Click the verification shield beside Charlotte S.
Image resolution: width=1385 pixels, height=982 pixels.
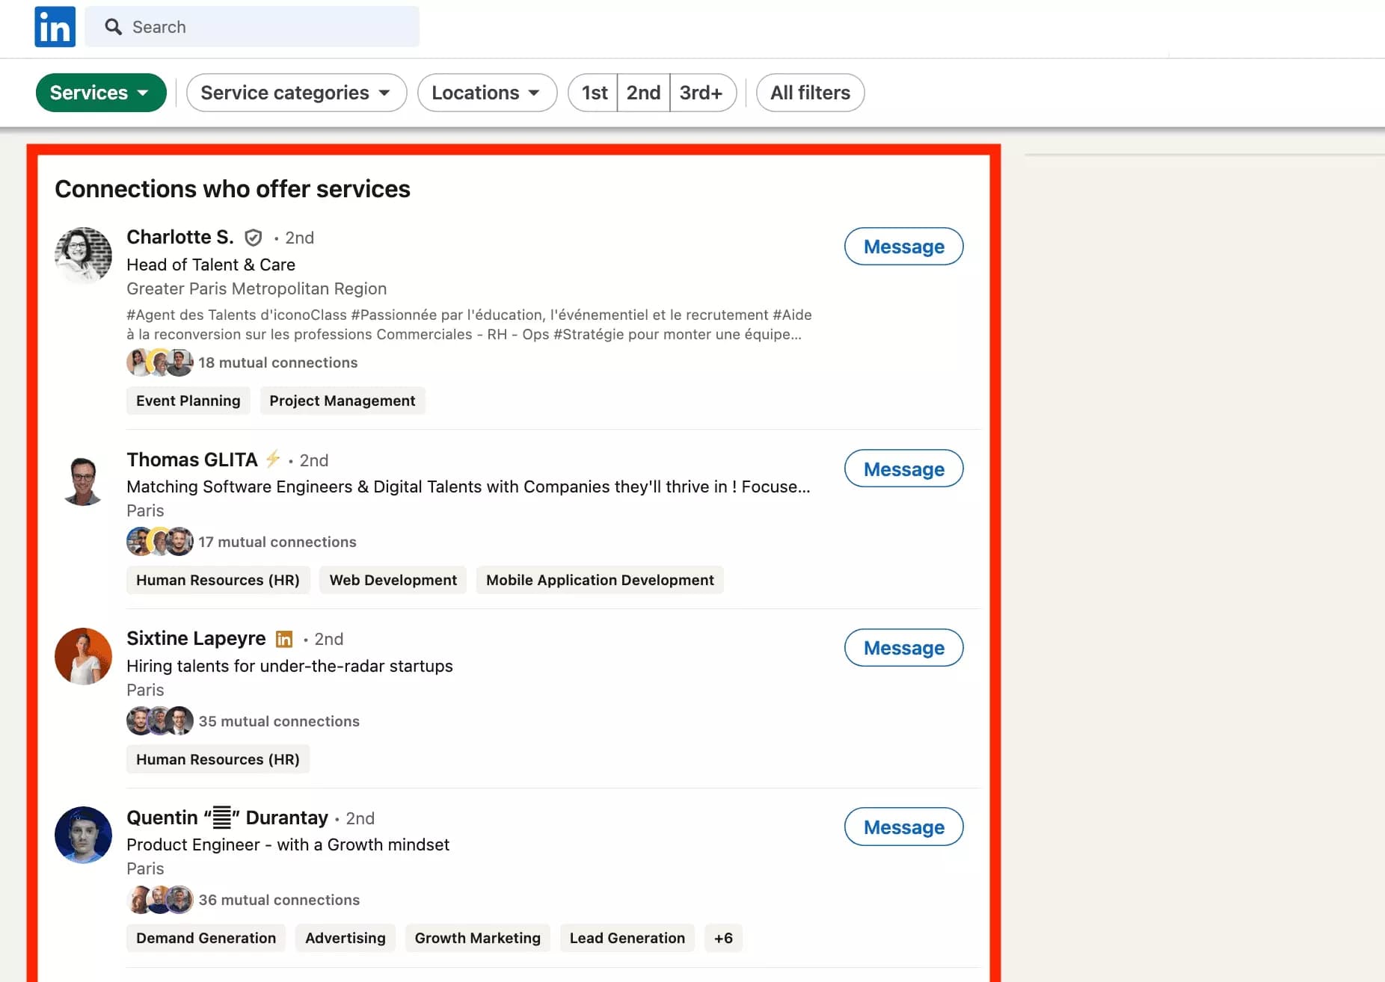(254, 237)
